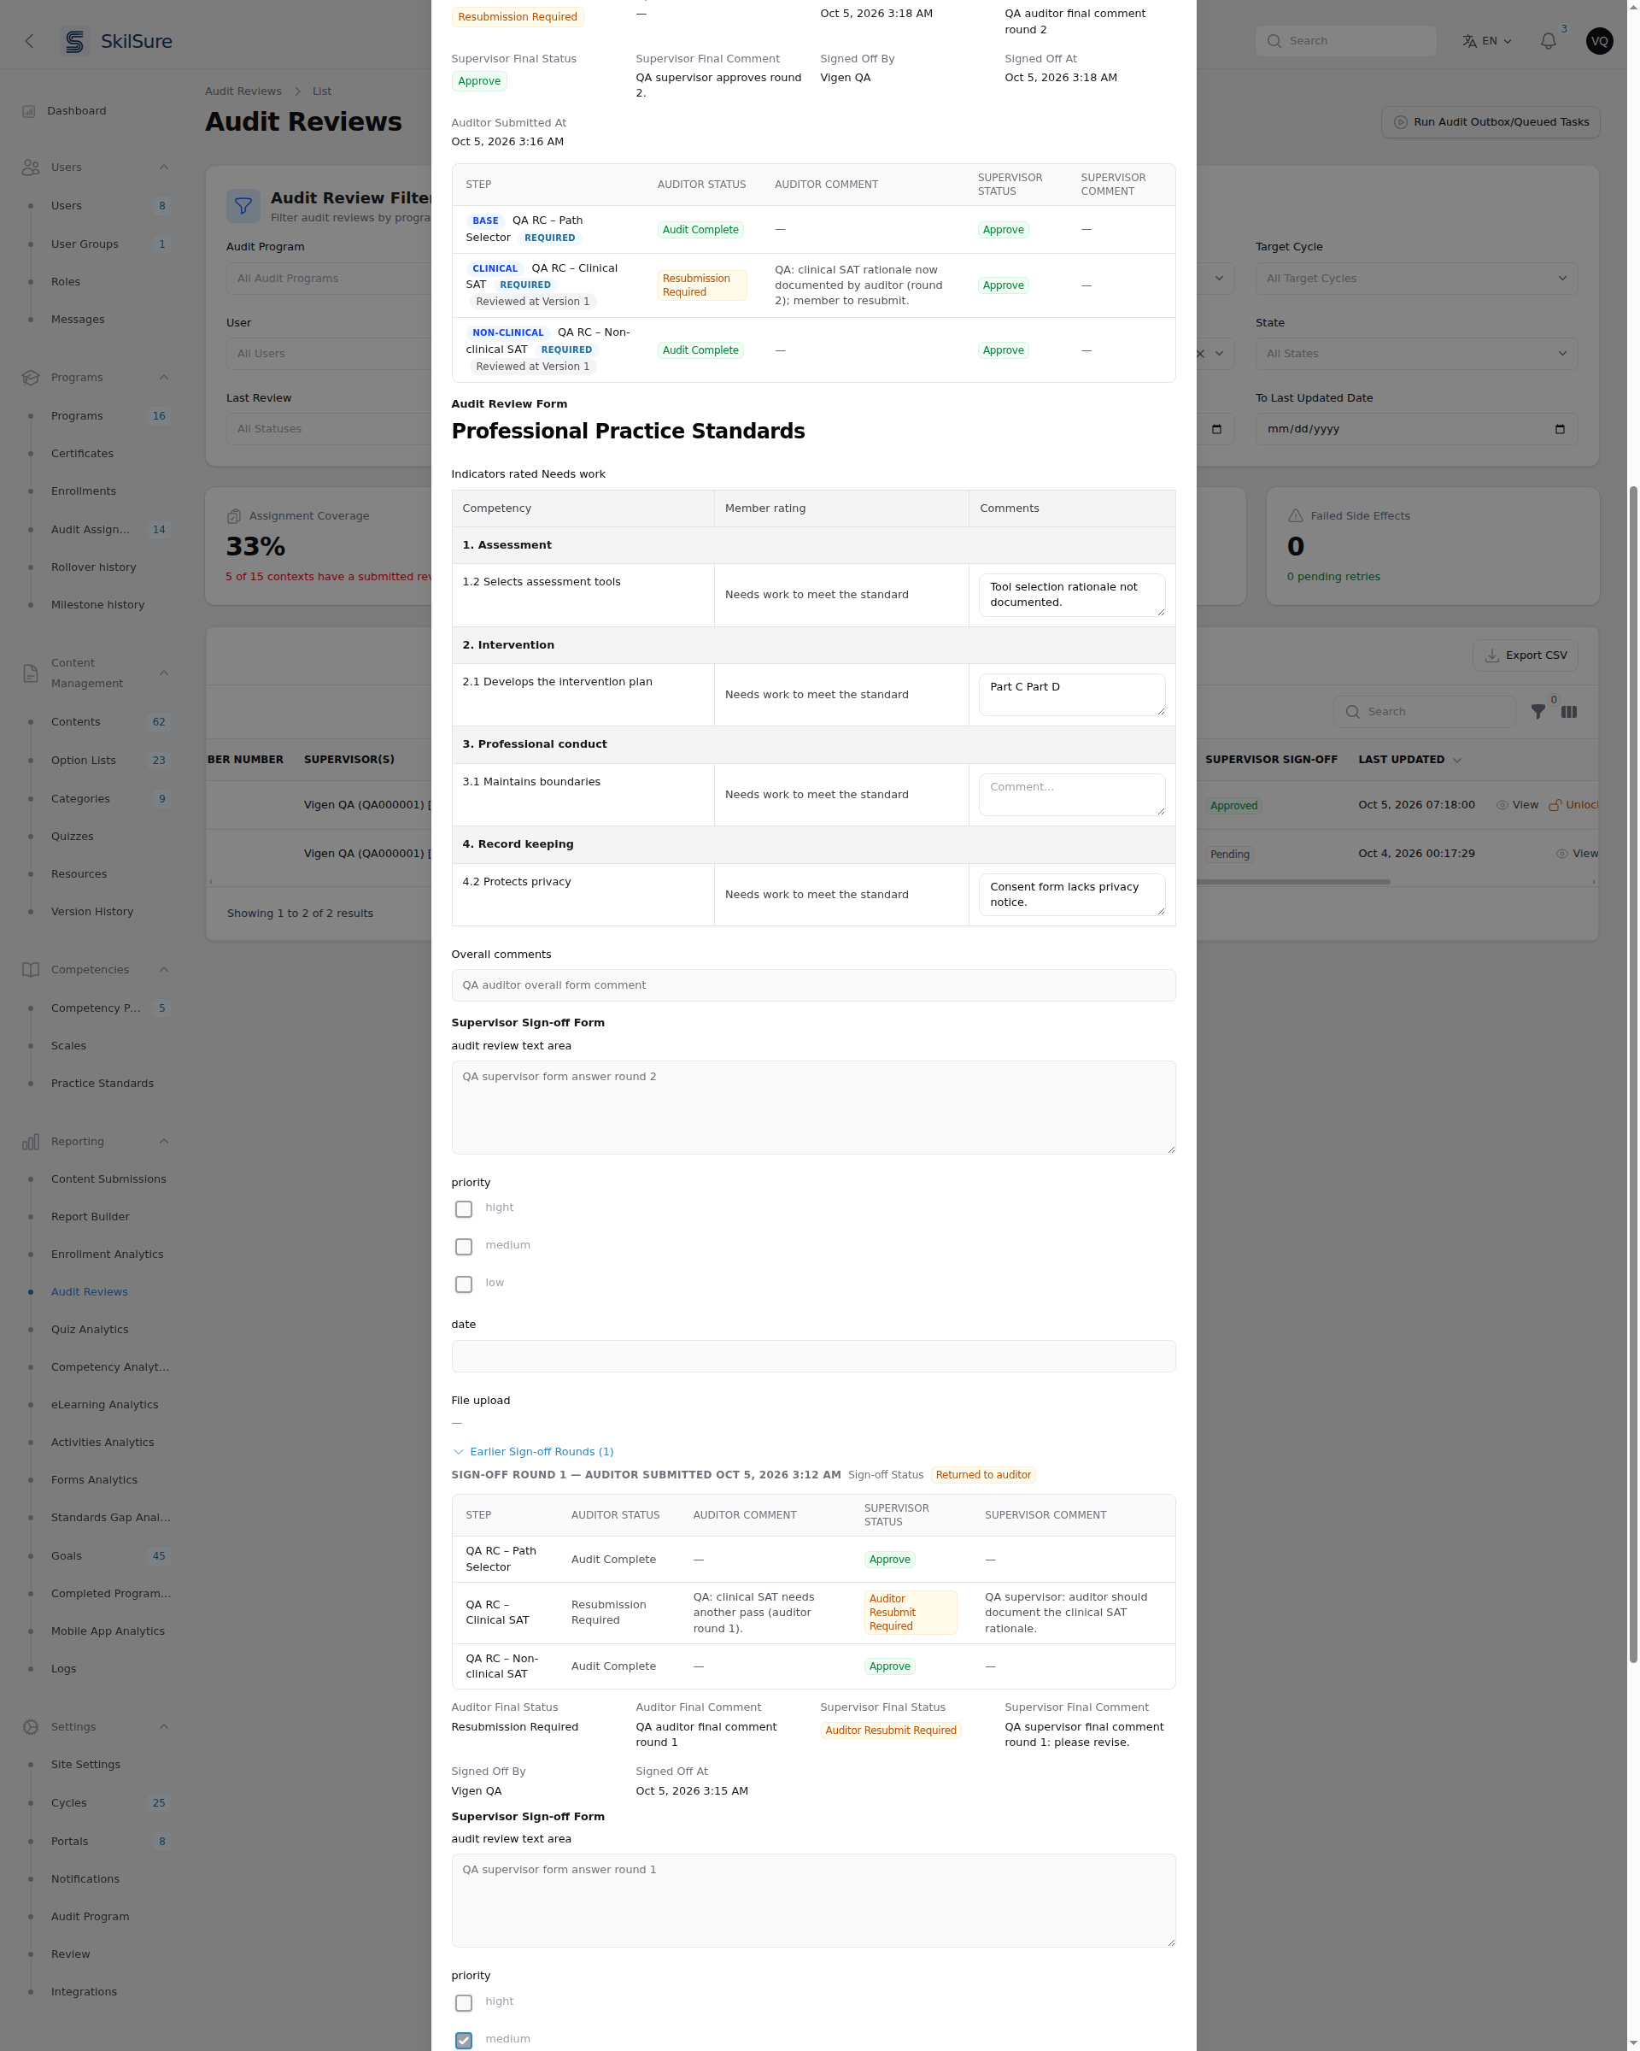This screenshot has width=1640, height=2051.
Task: Click the 3.1 Maintains boundaries comment field
Action: pos(1071,794)
